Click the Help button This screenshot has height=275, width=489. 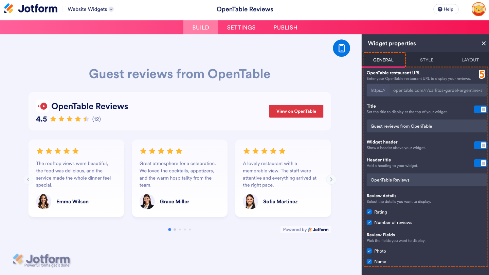coord(446,9)
